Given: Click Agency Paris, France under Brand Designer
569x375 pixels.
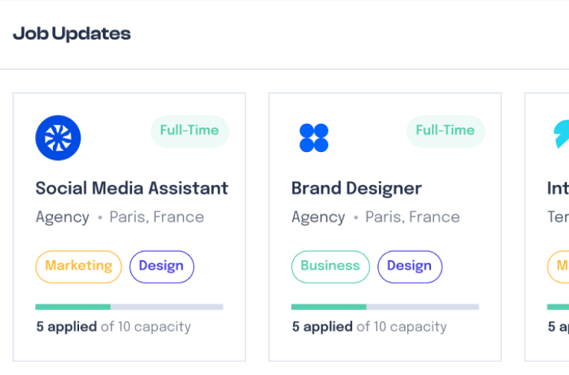Looking at the screenshot, I should (376, 217).
